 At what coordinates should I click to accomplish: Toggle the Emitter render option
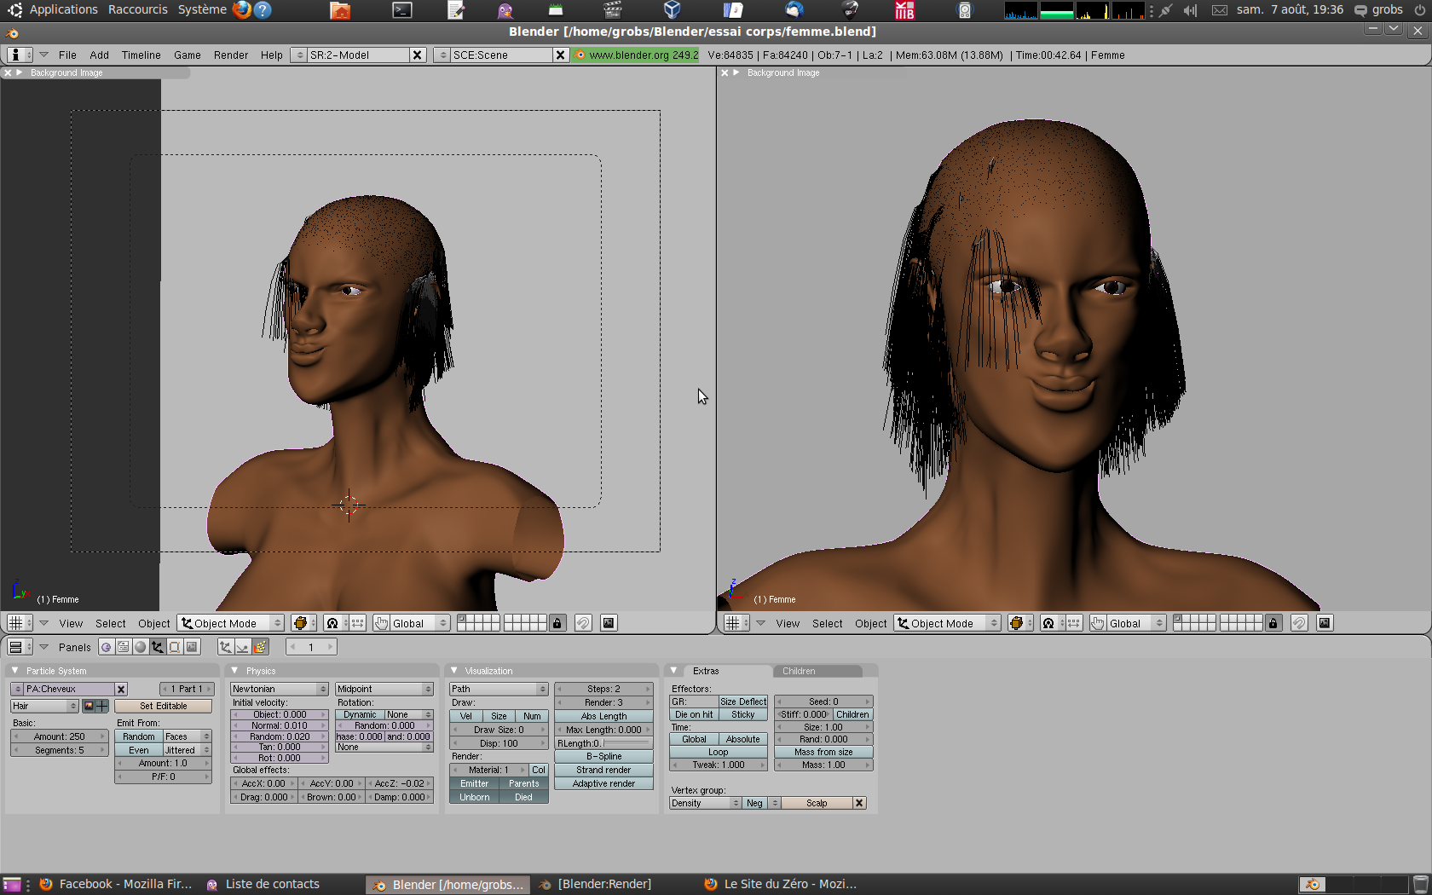pyautogui.click(x=474, y=783)
